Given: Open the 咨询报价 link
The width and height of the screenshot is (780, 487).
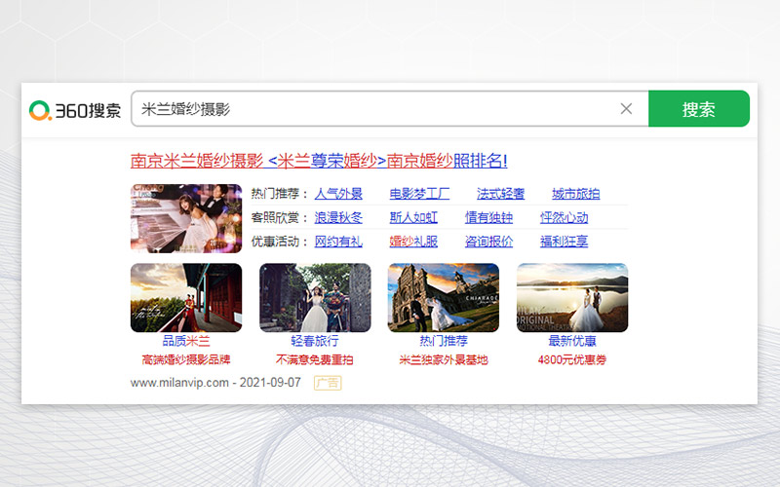Looking at the screenshot, I should 488,242.
